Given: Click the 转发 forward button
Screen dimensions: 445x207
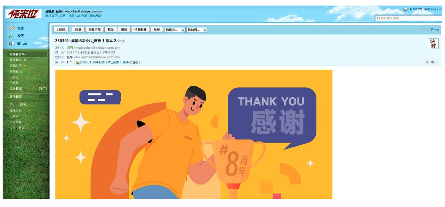Looking at the screenshot, I should point(111,30).
